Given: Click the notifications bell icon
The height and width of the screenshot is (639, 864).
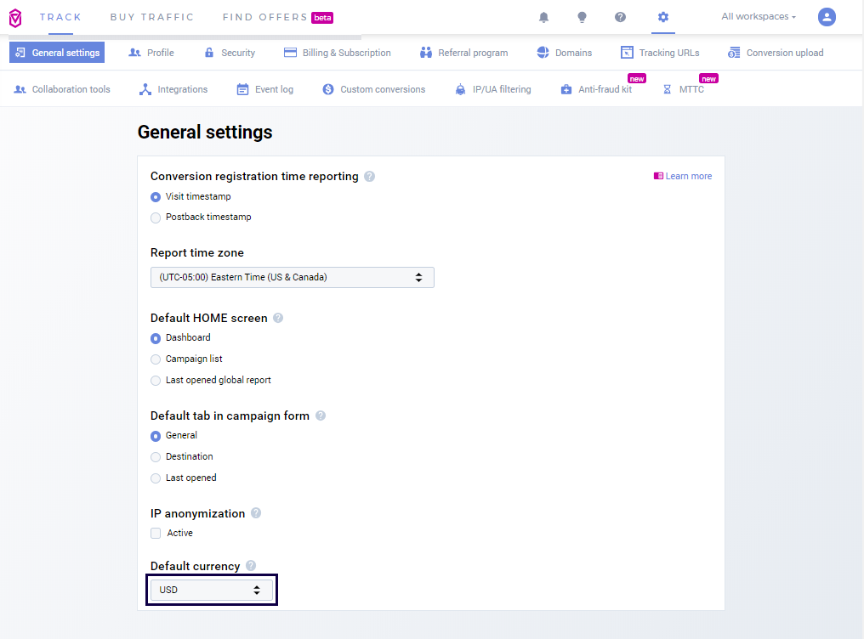Looking at the screenshot, I should pos(544,17).
